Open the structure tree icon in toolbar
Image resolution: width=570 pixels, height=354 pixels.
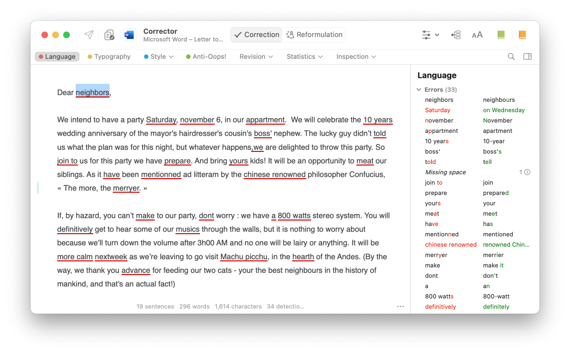pyautogui.click(x=456, y=35)
